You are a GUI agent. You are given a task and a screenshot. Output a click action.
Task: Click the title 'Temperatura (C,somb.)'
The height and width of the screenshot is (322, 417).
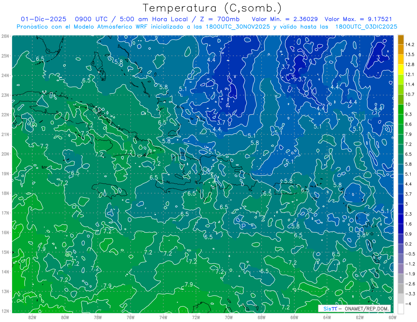click(212, 8)
